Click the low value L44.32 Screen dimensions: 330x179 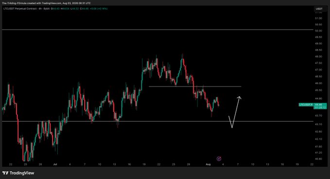pos(74,9)
